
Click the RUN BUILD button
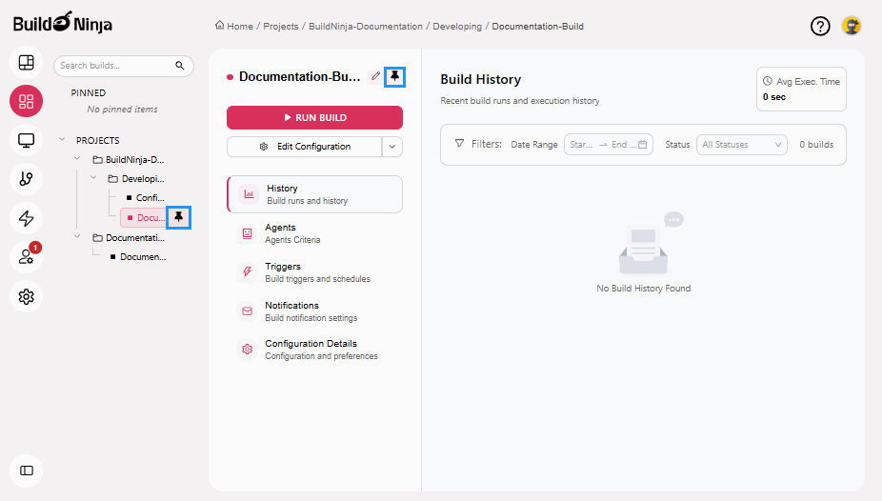coord(314,117)
